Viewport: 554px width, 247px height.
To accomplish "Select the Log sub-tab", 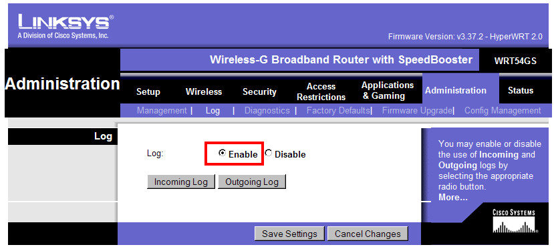I will [213, 111].
